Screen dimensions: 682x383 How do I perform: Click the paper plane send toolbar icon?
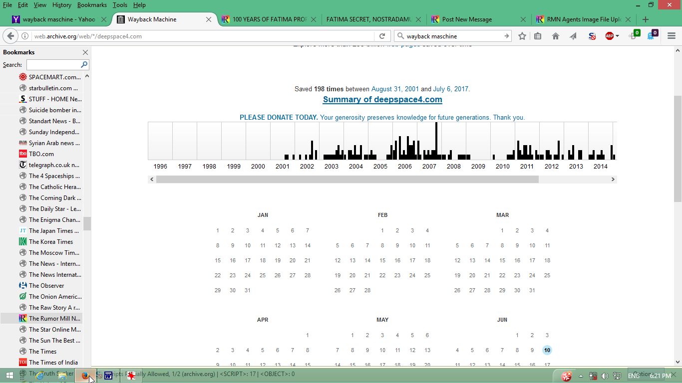(573, 36)
